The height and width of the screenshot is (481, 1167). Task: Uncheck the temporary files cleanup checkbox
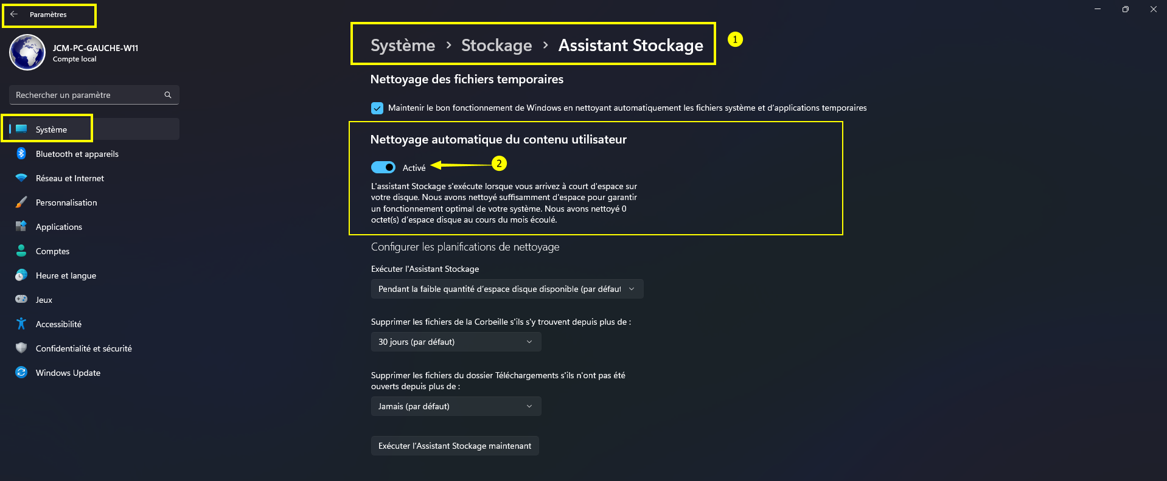pyautogui.click(x=377, y=108)
